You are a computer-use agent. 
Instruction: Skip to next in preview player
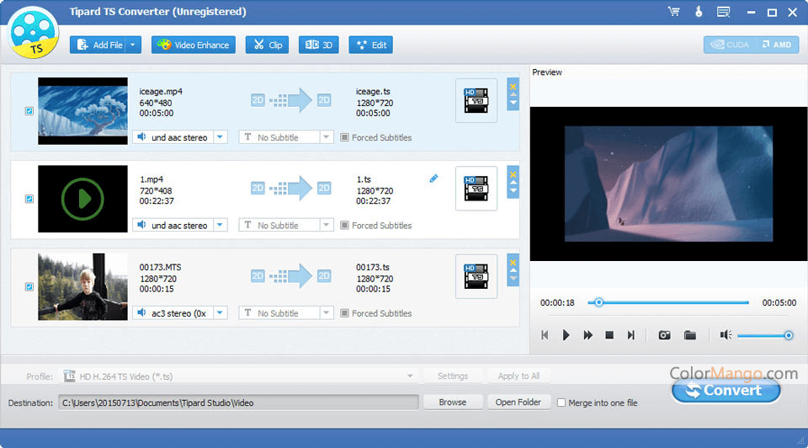pos(630,335)
